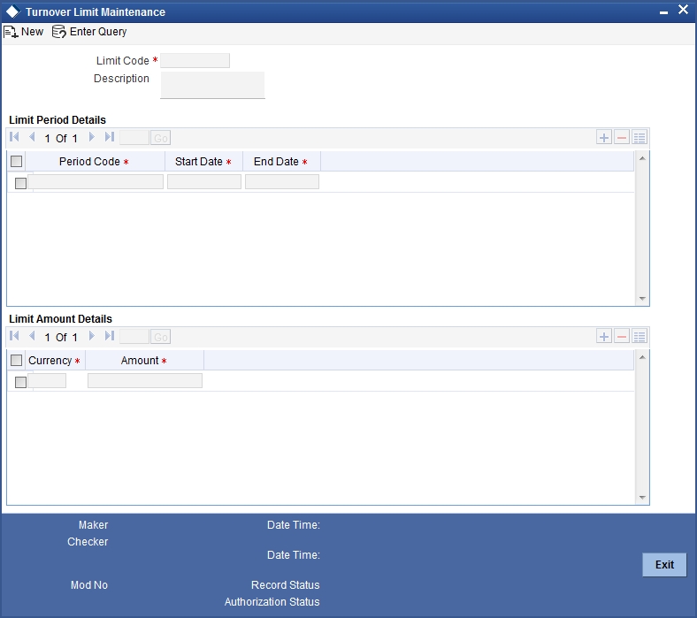Click the Amount column header
This screenshot has height=618, width=697.
[144, 361]
